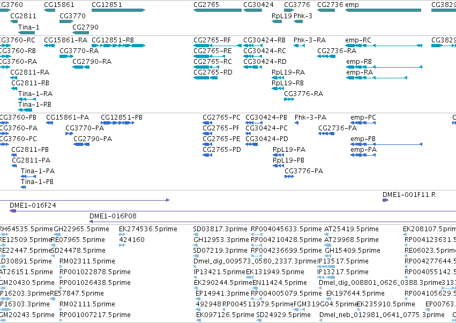
Task: Select transcript Tina-1-RB label
Action: [35, 104]
